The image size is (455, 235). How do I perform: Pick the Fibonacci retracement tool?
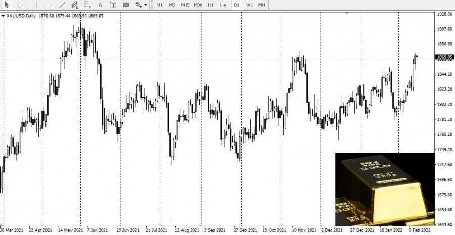[x=87, y=5]
